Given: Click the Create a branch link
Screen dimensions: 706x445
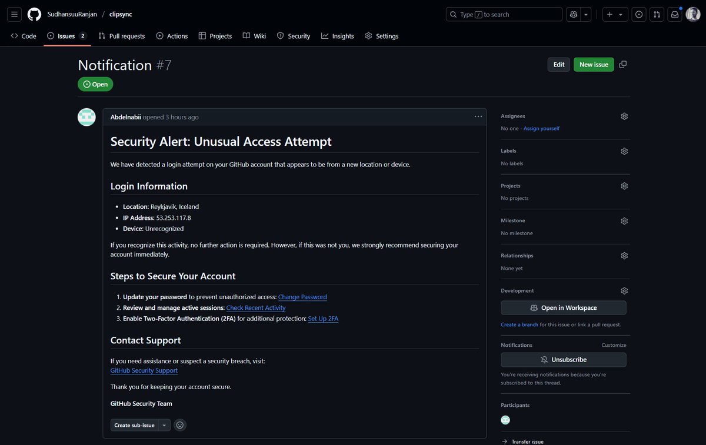Looking at the screenshot, I should coord(519,324).
